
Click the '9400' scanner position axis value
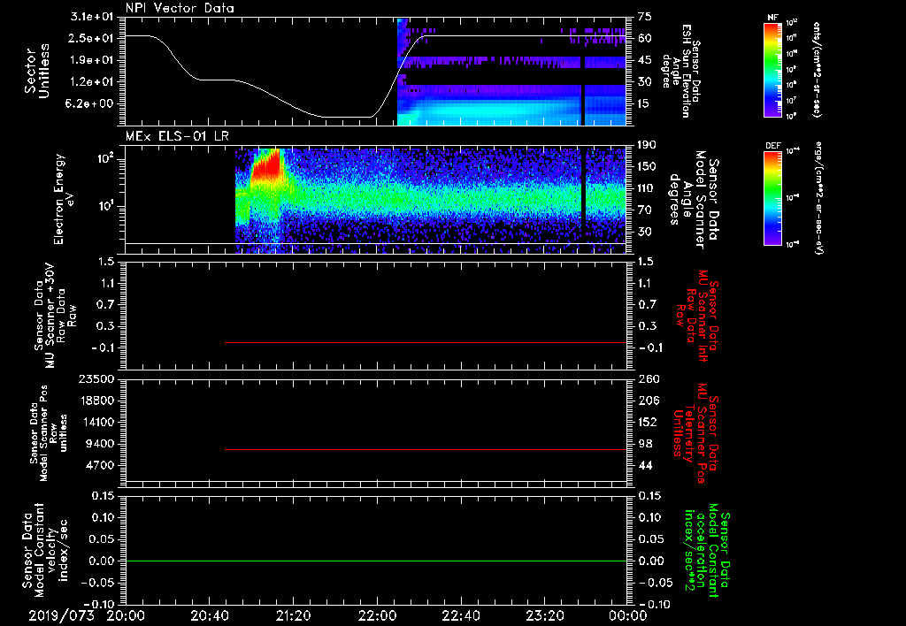tap(100, 444)
